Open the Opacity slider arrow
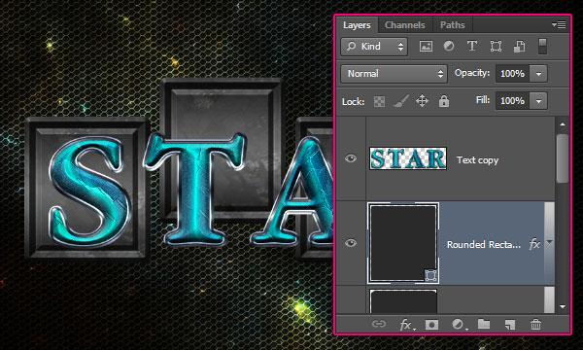The height and width of the screenshot is (350, 583). click(x=538, y=74)
